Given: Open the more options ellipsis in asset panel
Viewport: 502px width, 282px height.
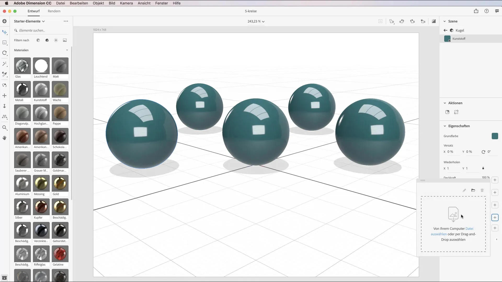Looking at the screenshot, I should (x=66, y=21).
